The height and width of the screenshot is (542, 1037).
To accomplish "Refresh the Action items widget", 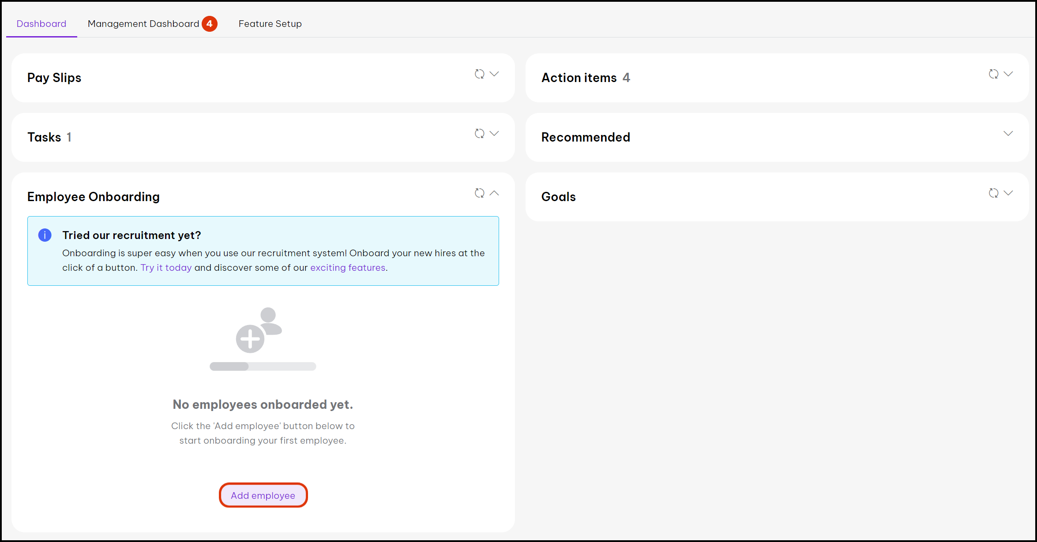I will pos(993,74).
